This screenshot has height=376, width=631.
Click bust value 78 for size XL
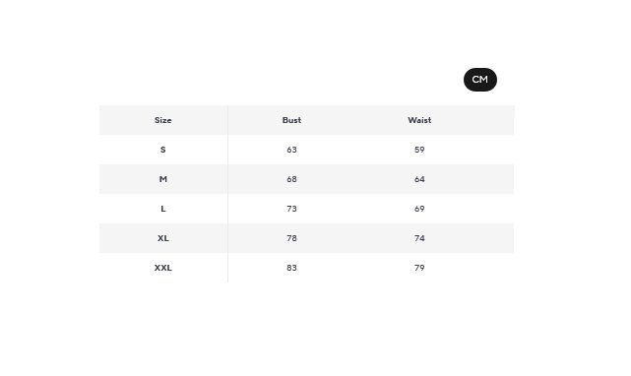[291, 238]
